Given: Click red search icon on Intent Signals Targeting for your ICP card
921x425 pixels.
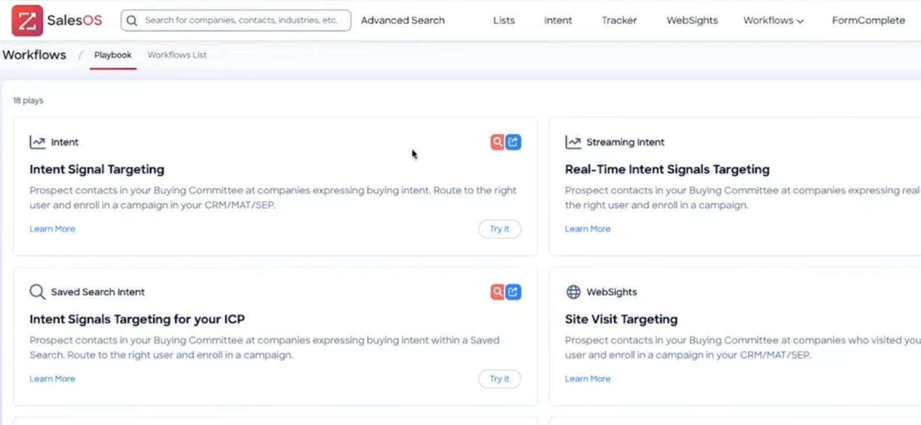Looking at the screenshot, I should click(497, 292).
